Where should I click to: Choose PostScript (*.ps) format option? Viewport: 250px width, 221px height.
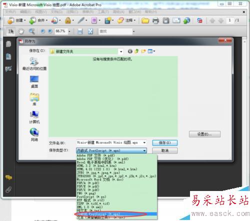click(x=116, y=197)
